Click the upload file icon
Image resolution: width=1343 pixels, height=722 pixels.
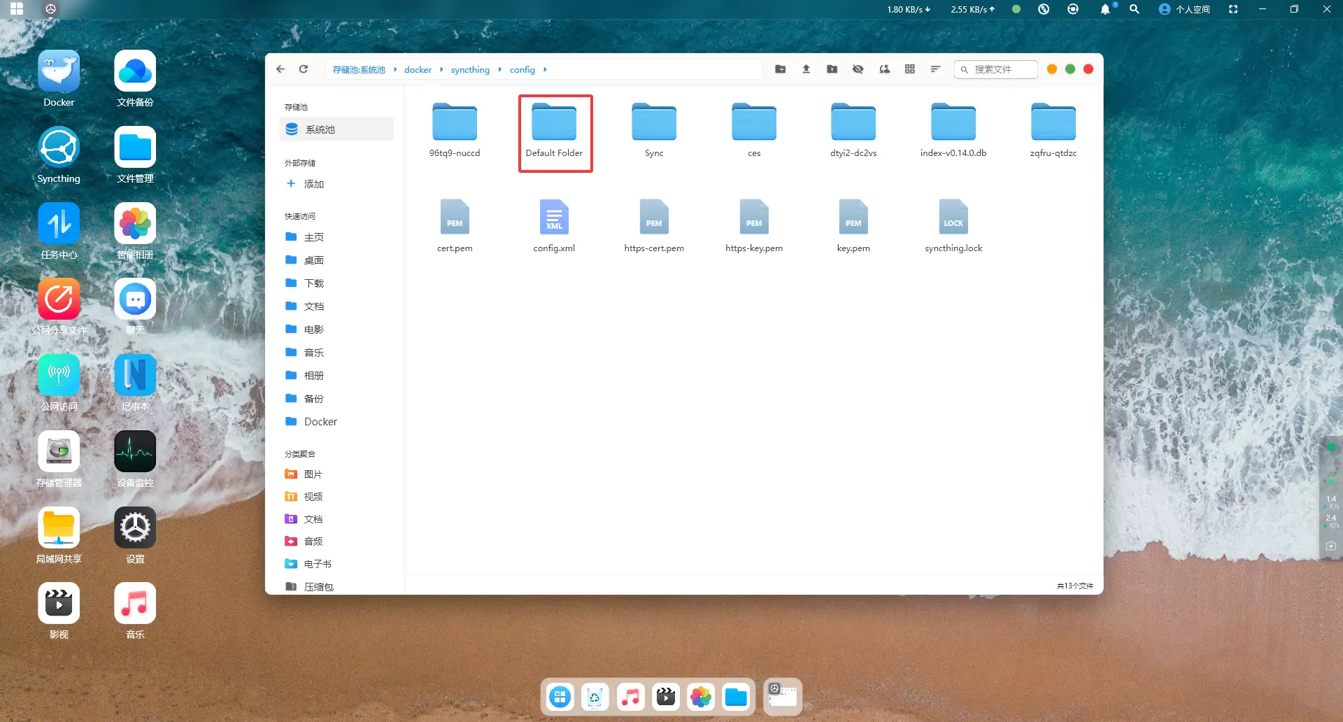[806, 69]
